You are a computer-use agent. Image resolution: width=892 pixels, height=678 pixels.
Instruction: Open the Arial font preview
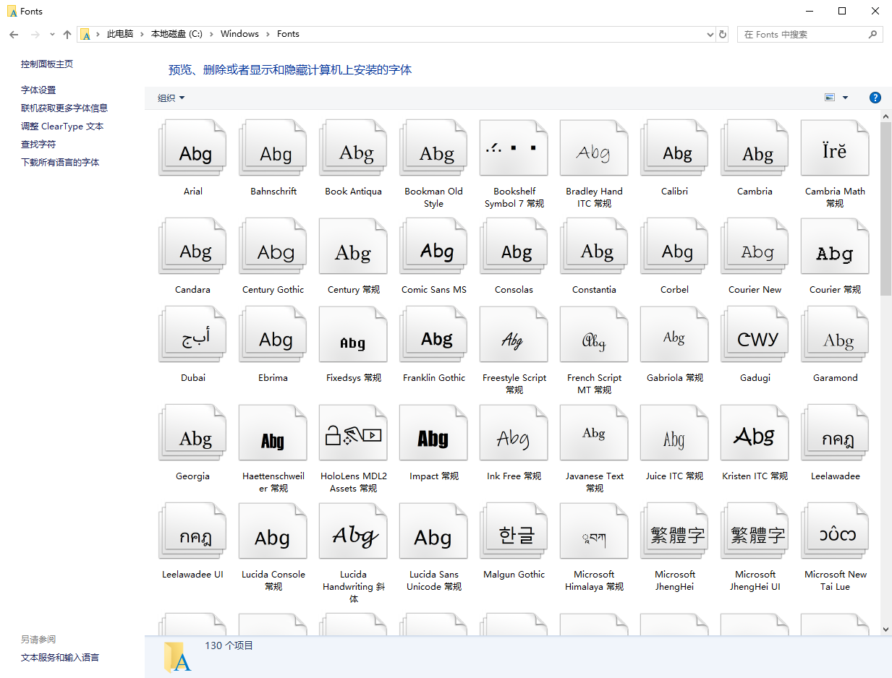coord(192,148)
